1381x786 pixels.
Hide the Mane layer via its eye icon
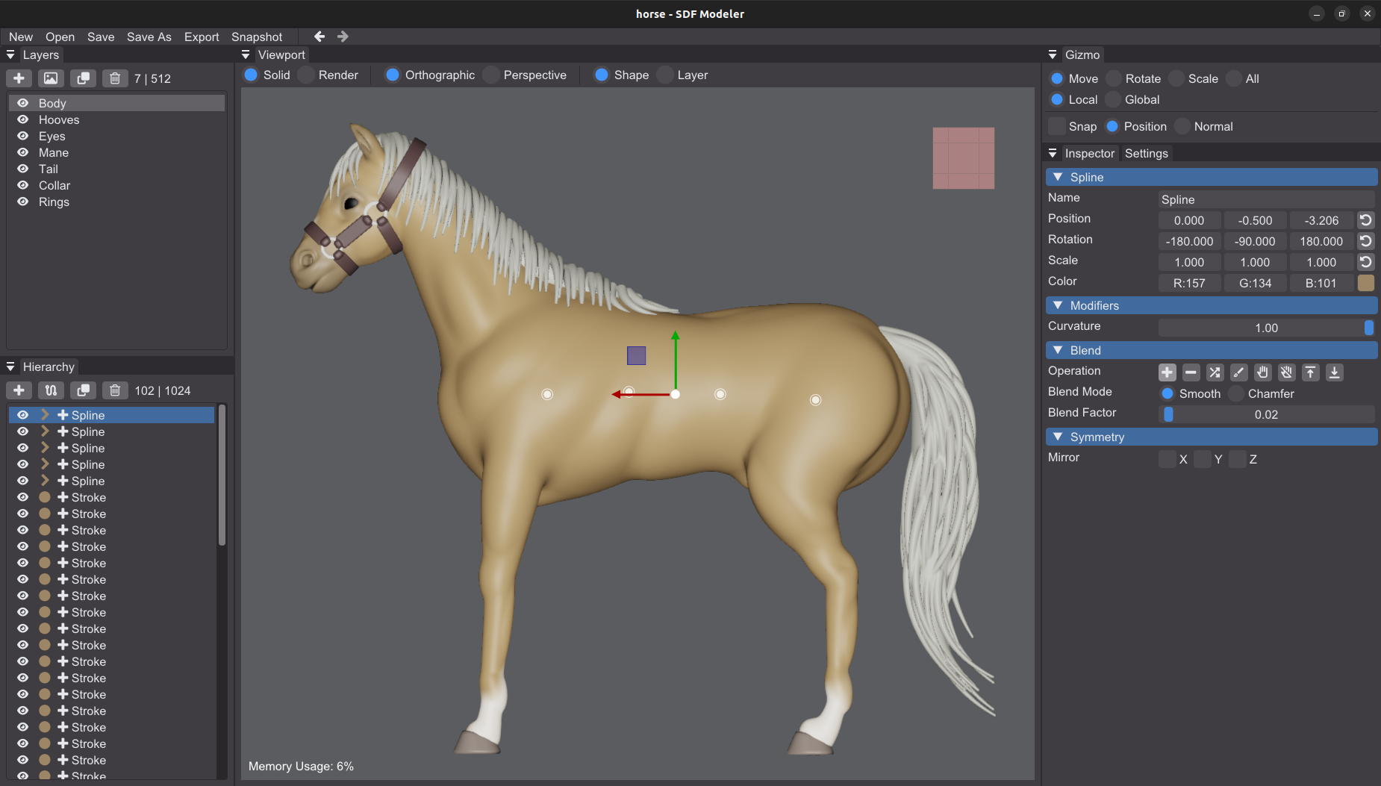(x=23, y=152)
